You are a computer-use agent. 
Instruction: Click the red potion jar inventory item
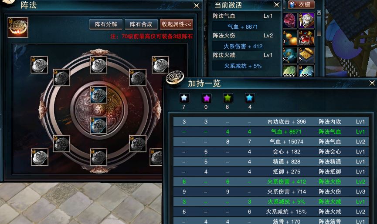tap(306, 38)
